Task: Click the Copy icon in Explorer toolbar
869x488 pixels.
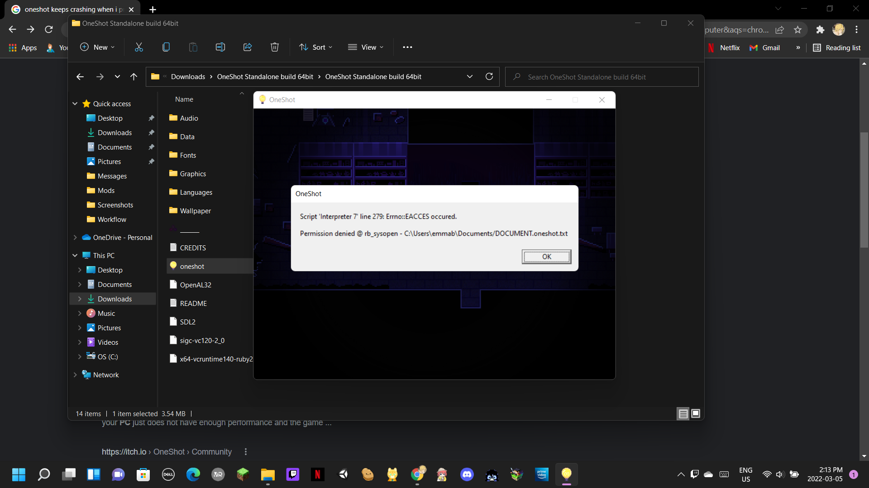Action: (166, 47)
